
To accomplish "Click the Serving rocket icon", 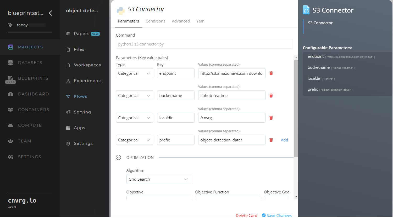I will [x=68, y=112].
